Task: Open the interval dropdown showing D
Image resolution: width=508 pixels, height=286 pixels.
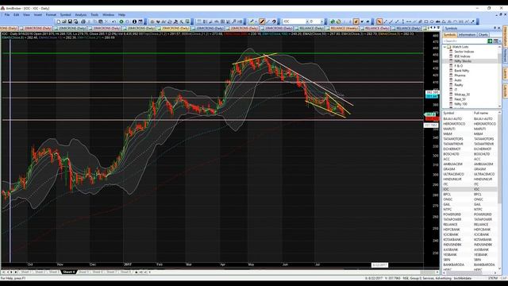Action: pos(321,21)
